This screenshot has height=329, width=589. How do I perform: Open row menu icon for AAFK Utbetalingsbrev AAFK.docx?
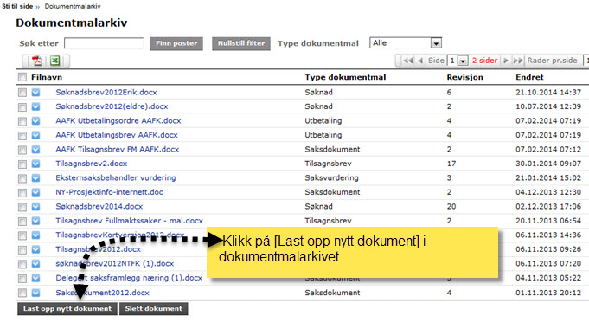tap(35, 135)
